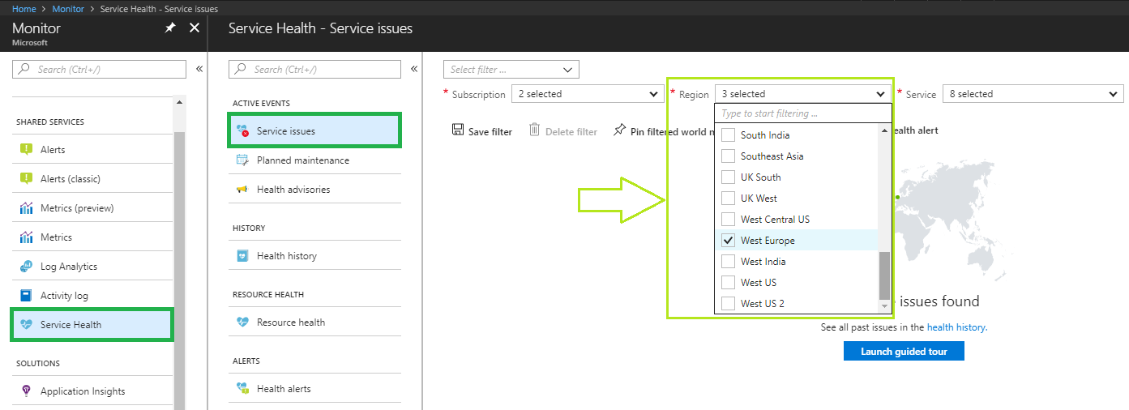This screenshot has width=1129, height=410.
Task: Click the region list scroll up arrow
Action: pyautogui.click(x=884, y=130)
